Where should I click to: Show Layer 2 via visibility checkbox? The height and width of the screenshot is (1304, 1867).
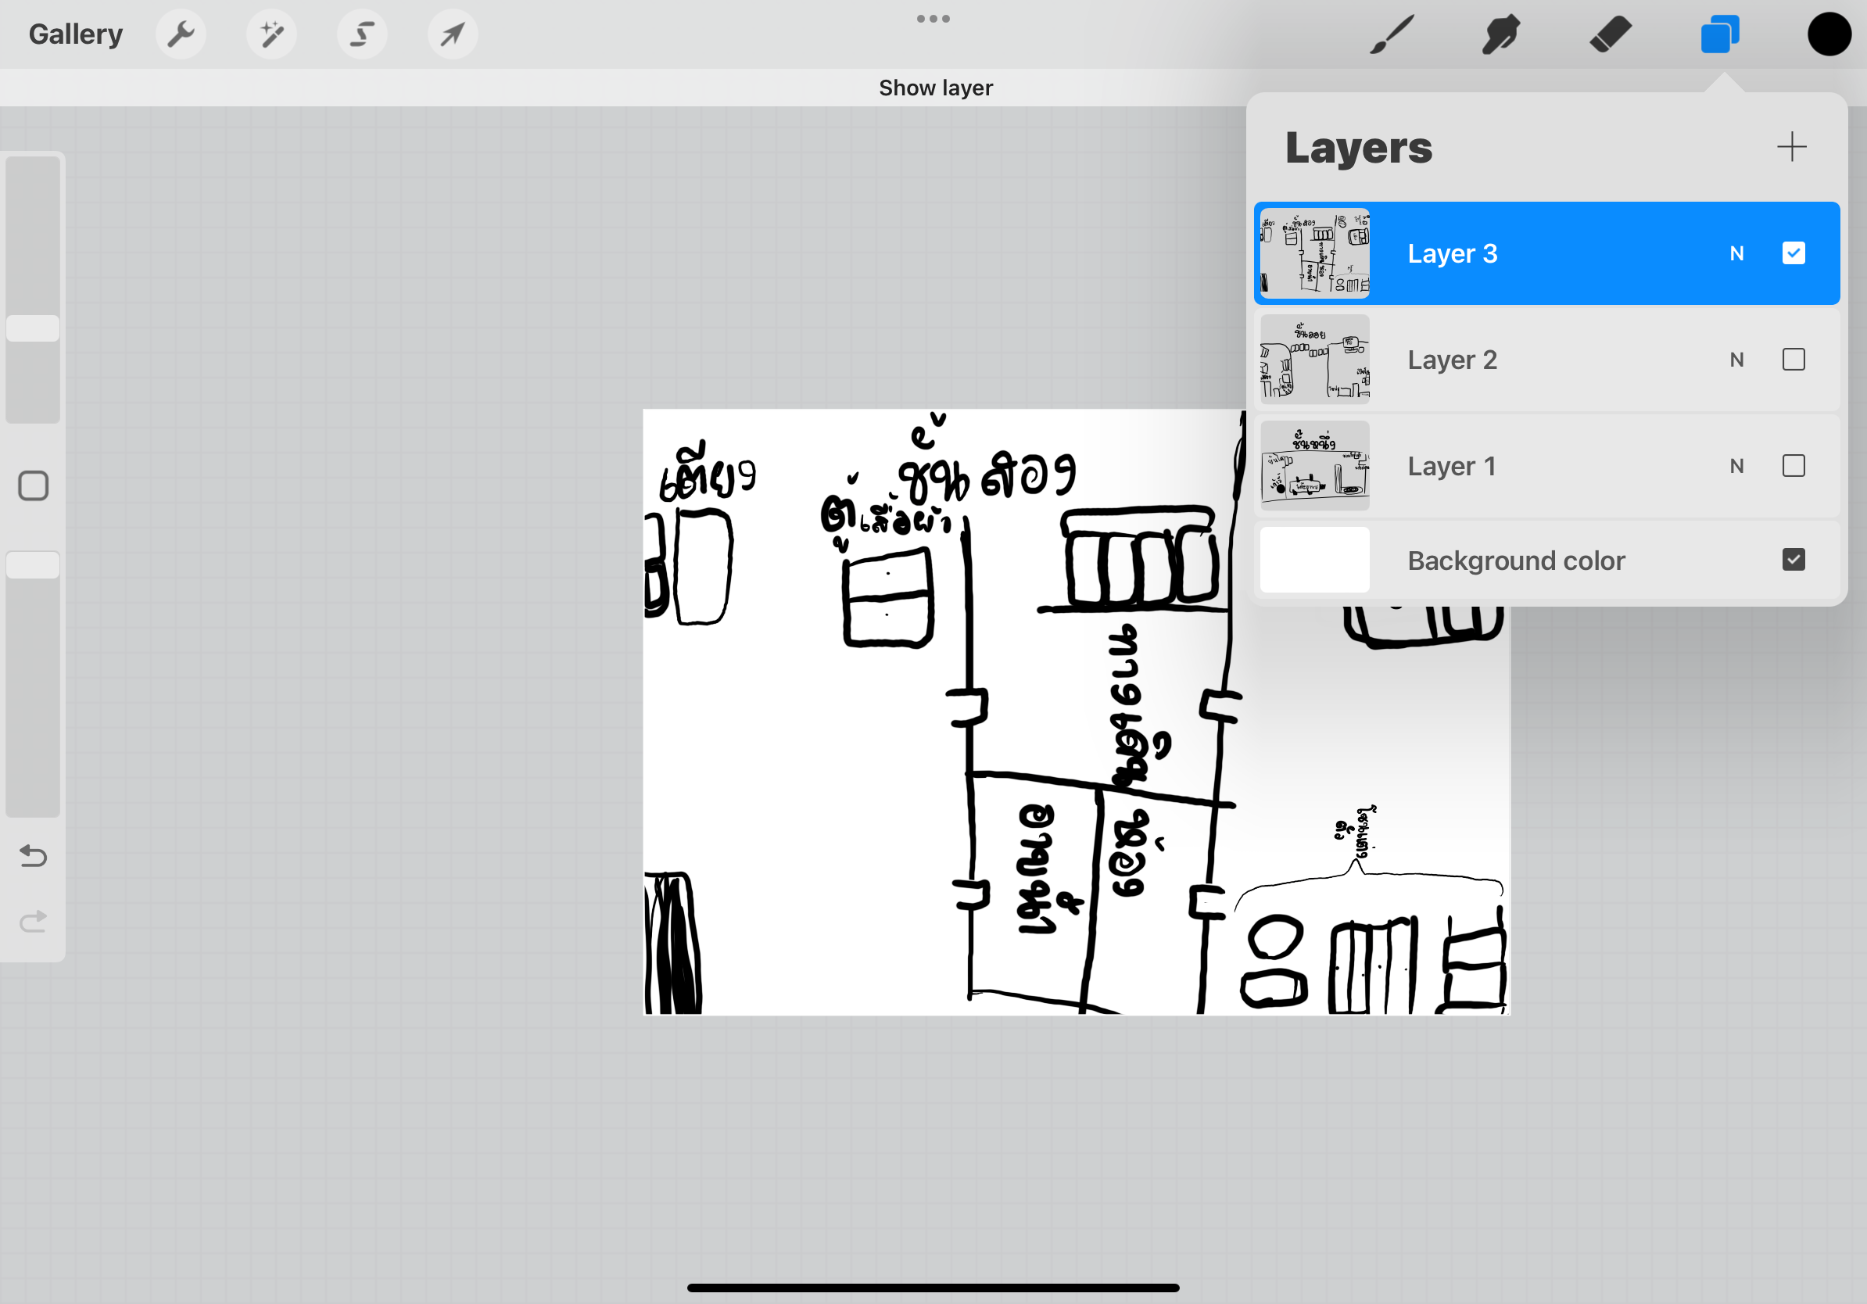click(x=1793, y=360)
